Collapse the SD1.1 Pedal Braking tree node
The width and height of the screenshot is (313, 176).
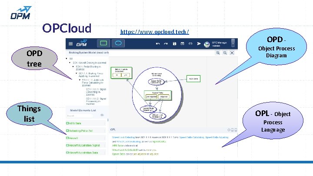pyautogui.click(x=73, y=66)
